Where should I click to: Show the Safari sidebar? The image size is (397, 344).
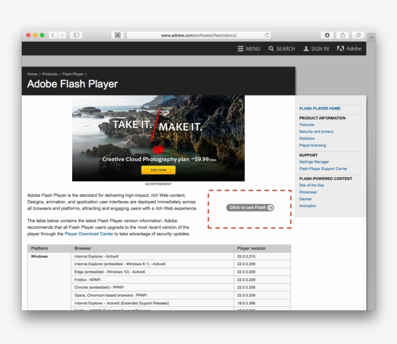click(x=76, y=35)
